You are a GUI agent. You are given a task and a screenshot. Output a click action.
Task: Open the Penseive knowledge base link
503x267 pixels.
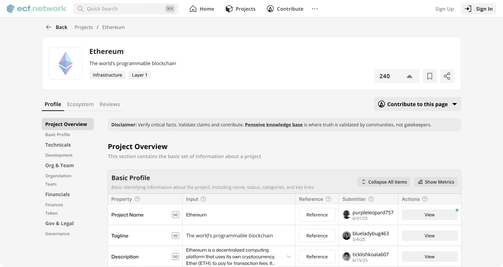click(274, 125)
